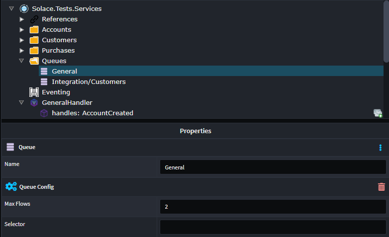Click the Name input field

click(273, 167)
